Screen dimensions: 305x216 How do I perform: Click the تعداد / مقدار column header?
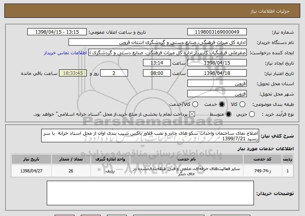click(71, 159)
